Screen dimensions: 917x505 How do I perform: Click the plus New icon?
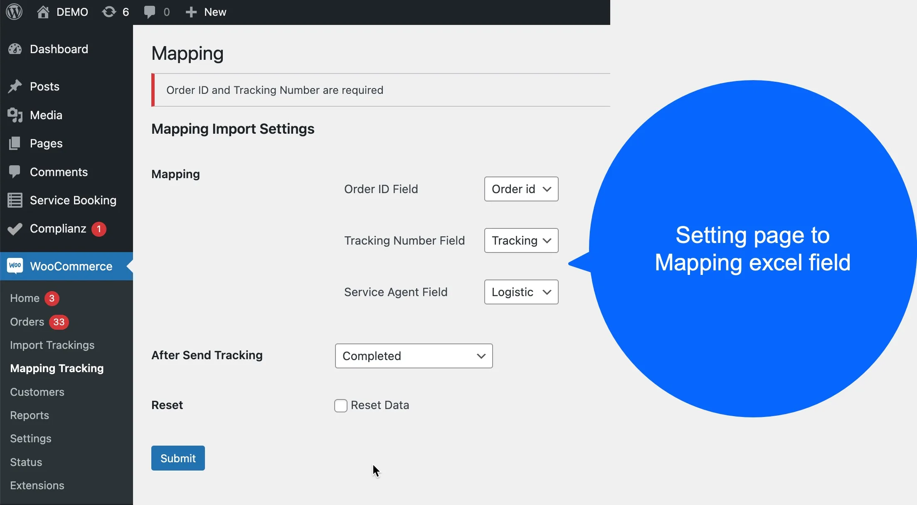[x=191, y=12]
